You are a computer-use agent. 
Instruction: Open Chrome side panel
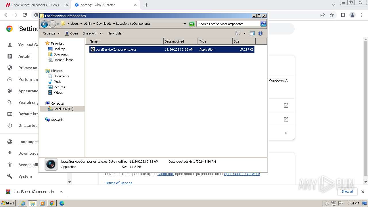[x=343, y=15]
